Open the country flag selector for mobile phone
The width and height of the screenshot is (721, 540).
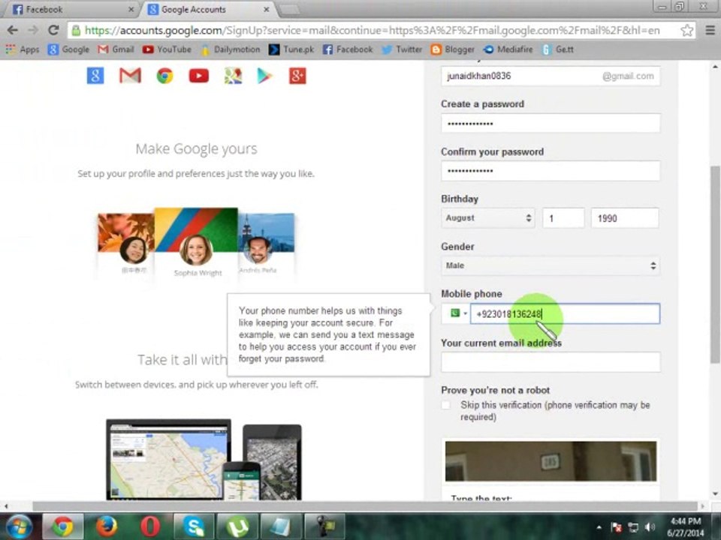pyautogui.click(x=456, y=313)
